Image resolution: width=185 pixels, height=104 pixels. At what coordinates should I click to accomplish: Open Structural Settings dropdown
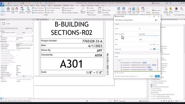coord(69,8)
